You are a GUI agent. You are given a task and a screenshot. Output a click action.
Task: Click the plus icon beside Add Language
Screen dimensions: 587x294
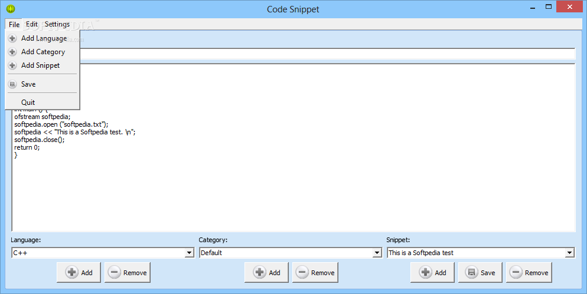pyautogui.click(x=12, y=38)
